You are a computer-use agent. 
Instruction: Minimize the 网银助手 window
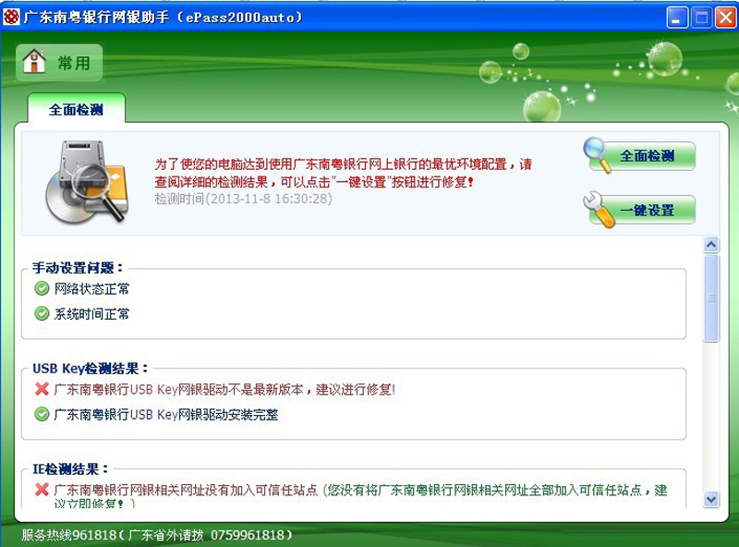[x=677, y=18]
